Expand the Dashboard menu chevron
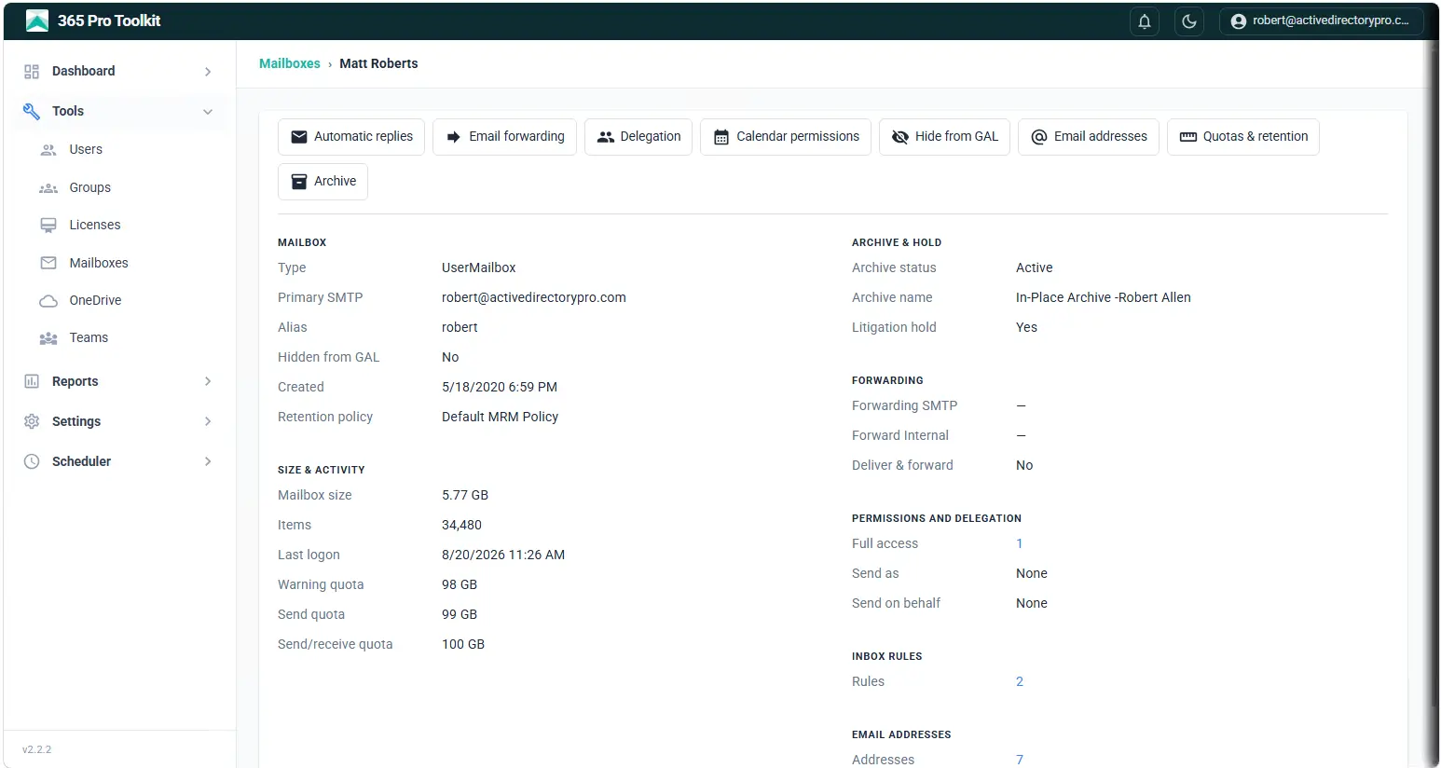This screenshot has height=768, width=1441. coord(208,72)
